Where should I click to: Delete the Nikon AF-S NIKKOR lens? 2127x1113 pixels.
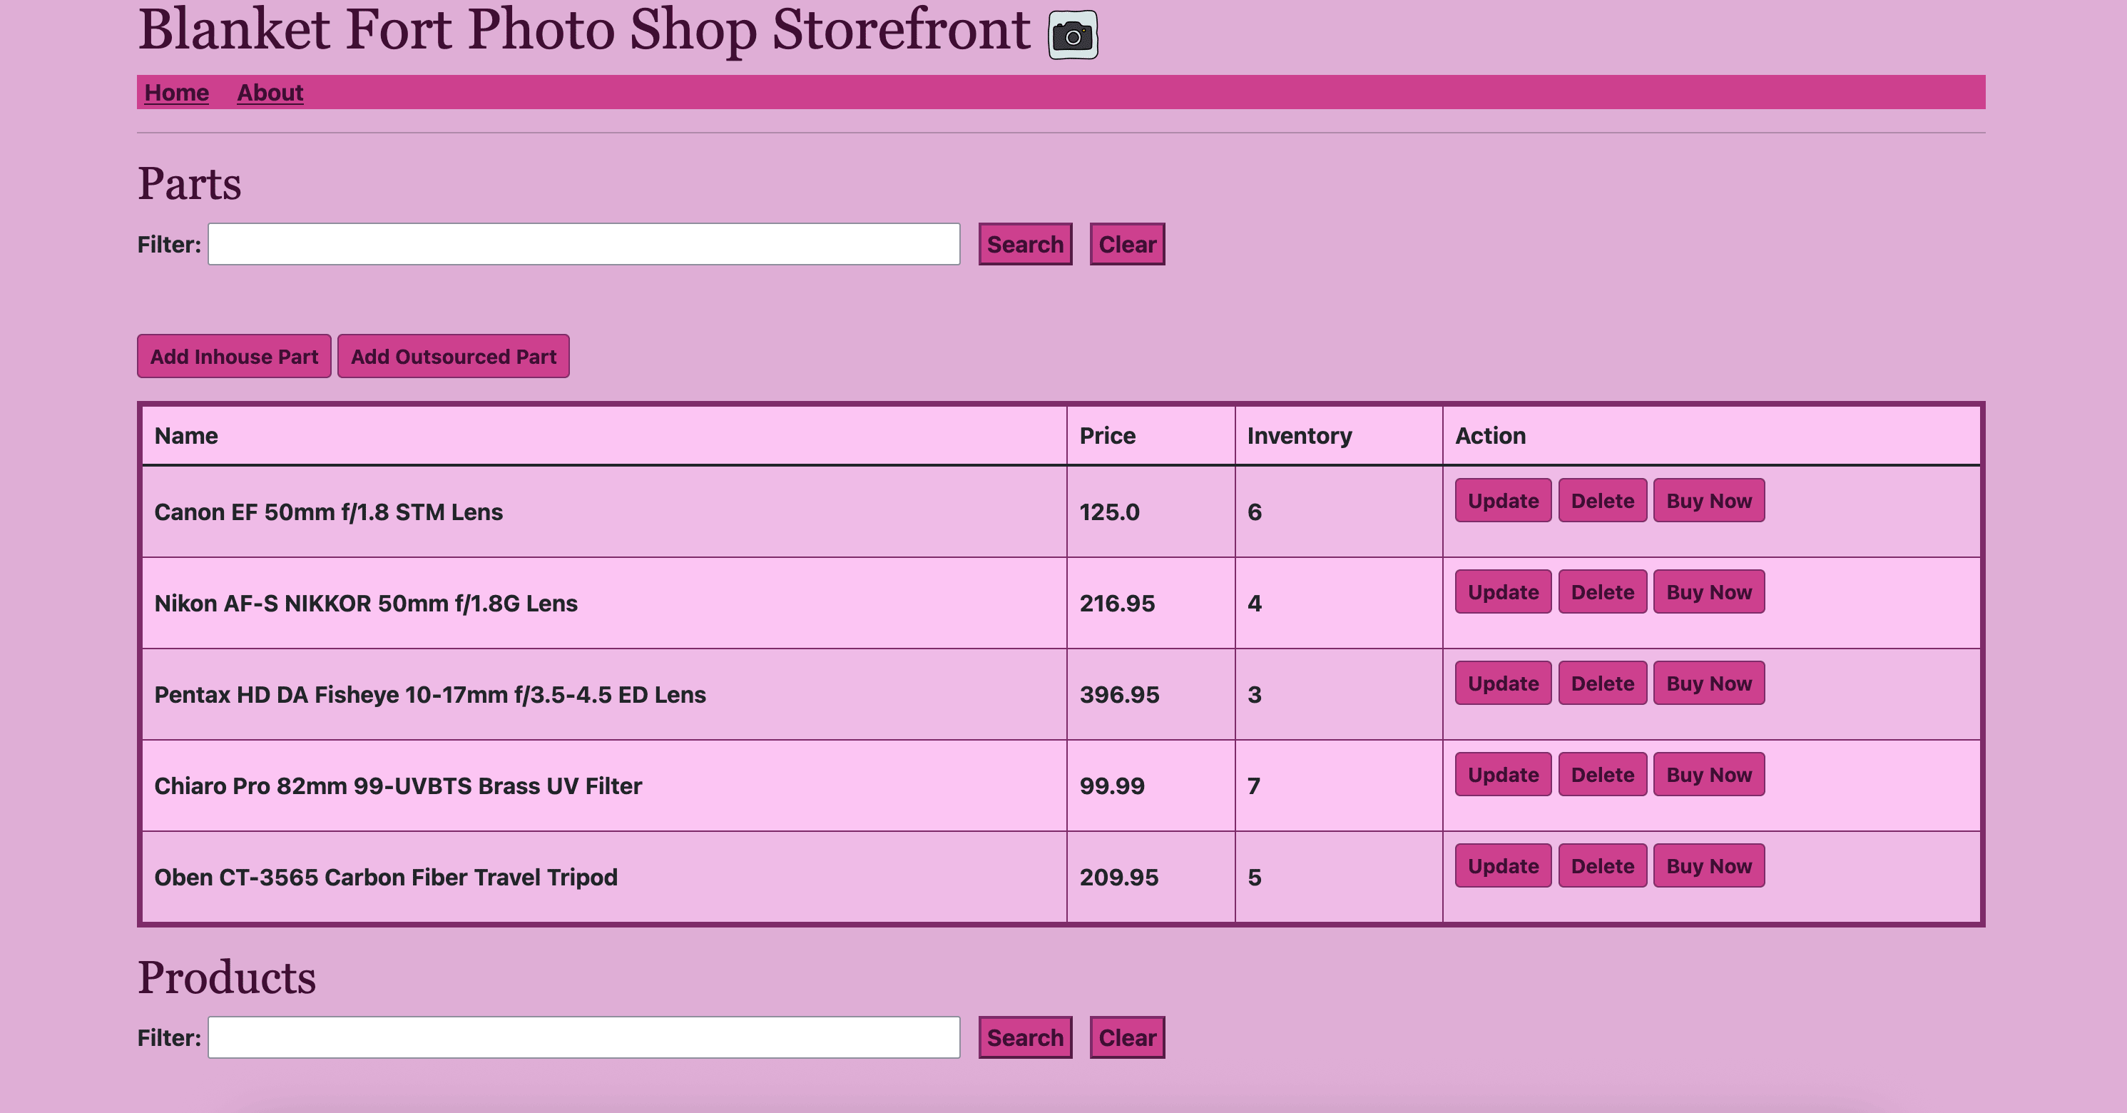(1602, 592)
